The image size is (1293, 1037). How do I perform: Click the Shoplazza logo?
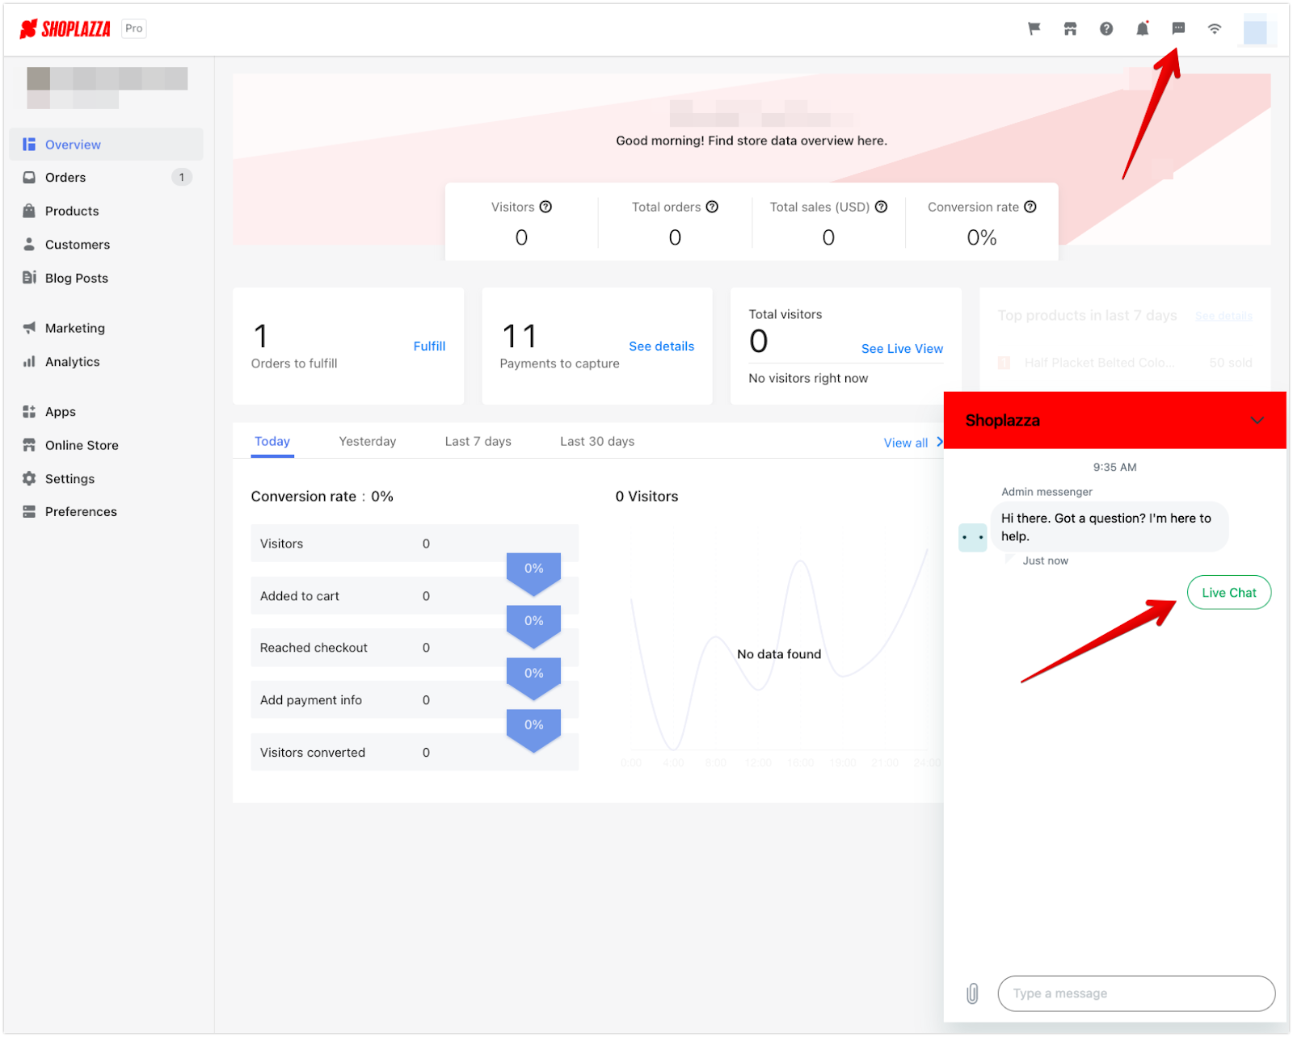pos(65,29)
